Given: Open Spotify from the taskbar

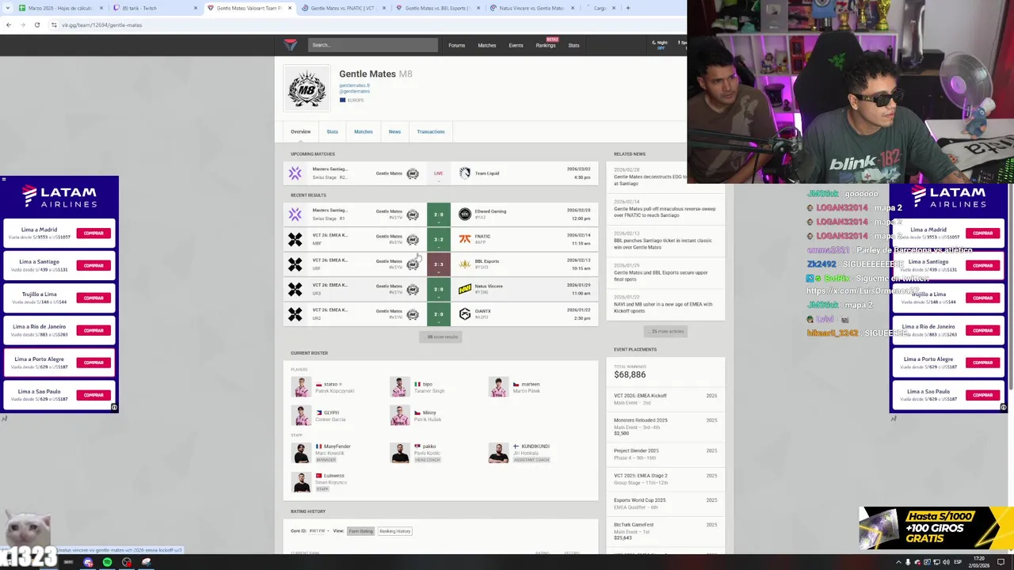Looking at the screenshot, I should coord(107,562).
